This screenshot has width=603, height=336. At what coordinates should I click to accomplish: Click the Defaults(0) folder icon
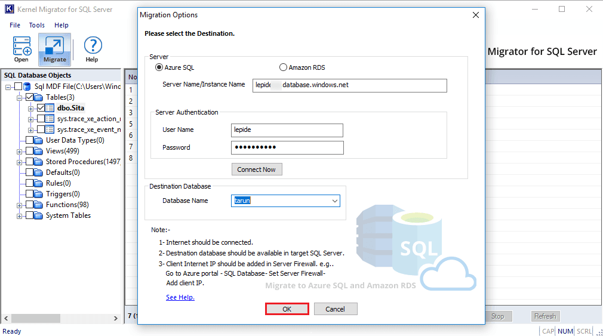(x=38, y=172)
